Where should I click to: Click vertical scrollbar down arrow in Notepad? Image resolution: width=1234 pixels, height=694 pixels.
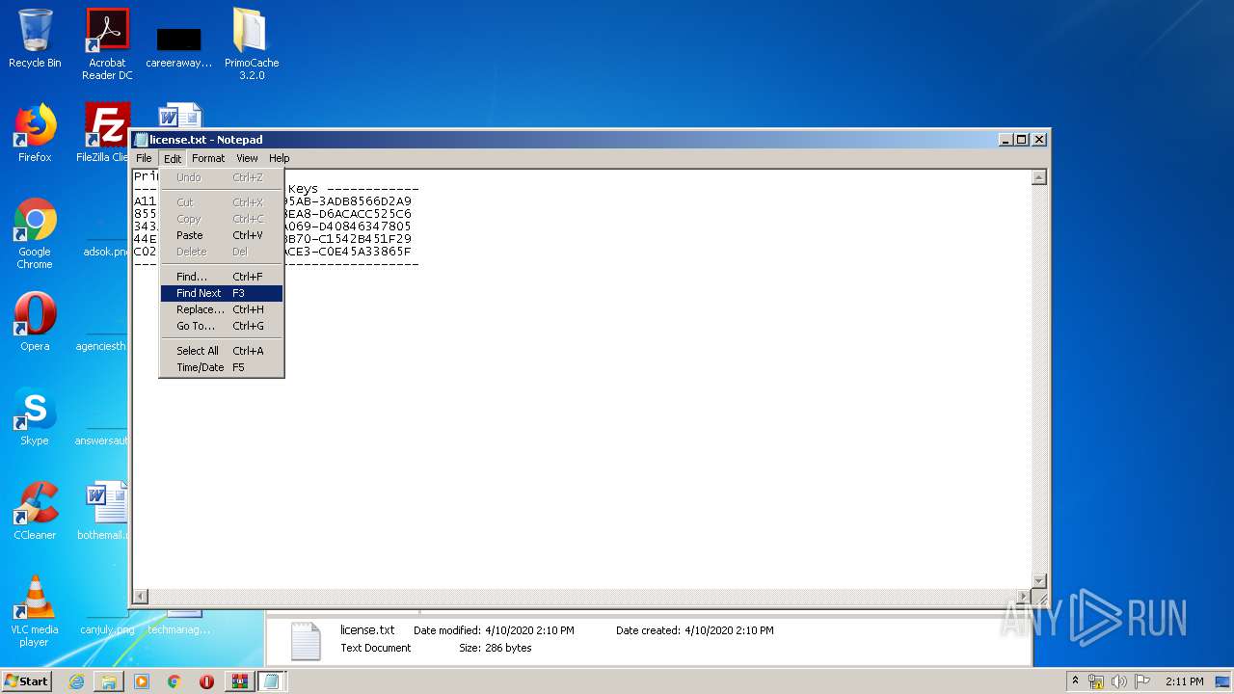click(1039, 580)
